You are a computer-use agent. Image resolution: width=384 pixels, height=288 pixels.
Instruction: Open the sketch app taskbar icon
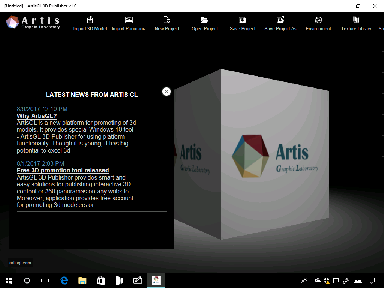(138, 280)
